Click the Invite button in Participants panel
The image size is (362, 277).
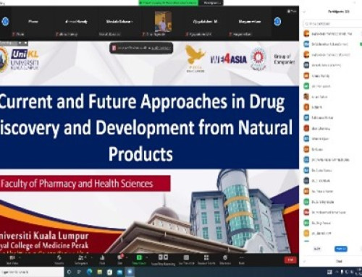point(317,249)
